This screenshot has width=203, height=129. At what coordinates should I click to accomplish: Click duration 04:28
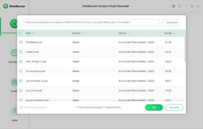168,71
